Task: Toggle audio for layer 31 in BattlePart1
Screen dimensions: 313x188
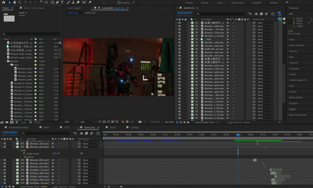Action: coord(180,23)
